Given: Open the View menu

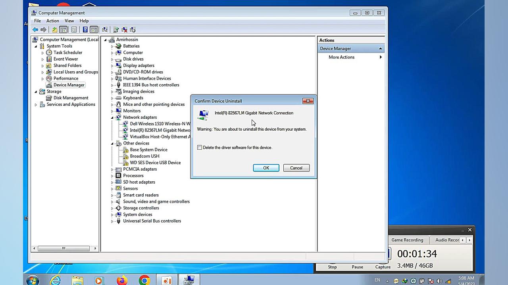Looking at the screenshot, I should point(69,21).
